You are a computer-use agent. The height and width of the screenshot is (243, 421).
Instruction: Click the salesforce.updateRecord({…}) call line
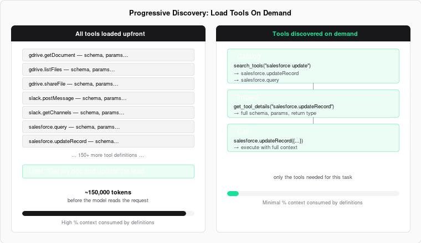pyautogui.click(x=268, y=140)
